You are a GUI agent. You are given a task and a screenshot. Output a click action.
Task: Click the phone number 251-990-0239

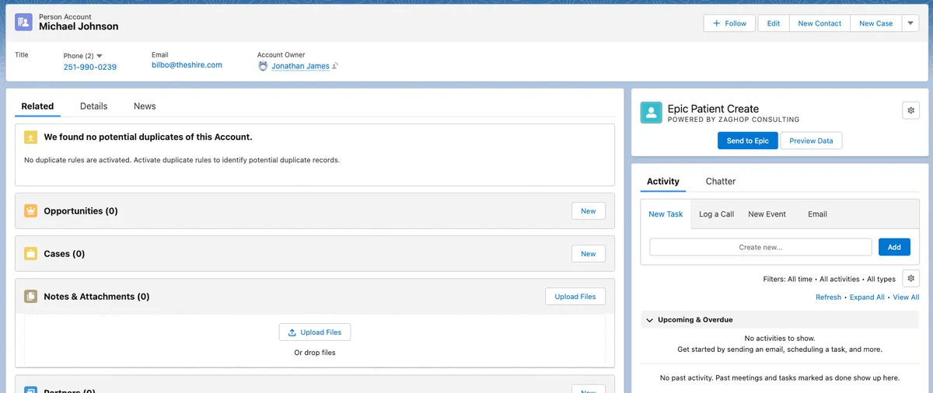pyautogui.click(x=90, y=67)
